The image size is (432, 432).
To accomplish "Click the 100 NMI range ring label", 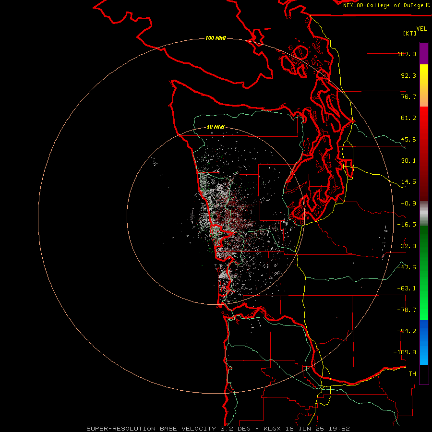I will coord(216,38).
